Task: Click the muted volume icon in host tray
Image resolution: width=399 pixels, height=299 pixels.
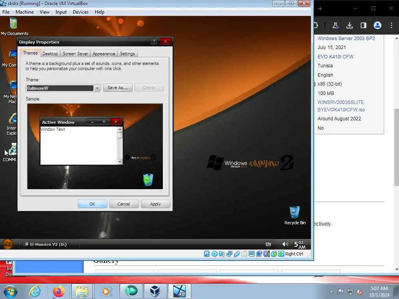Action: (x=360, y=292)
